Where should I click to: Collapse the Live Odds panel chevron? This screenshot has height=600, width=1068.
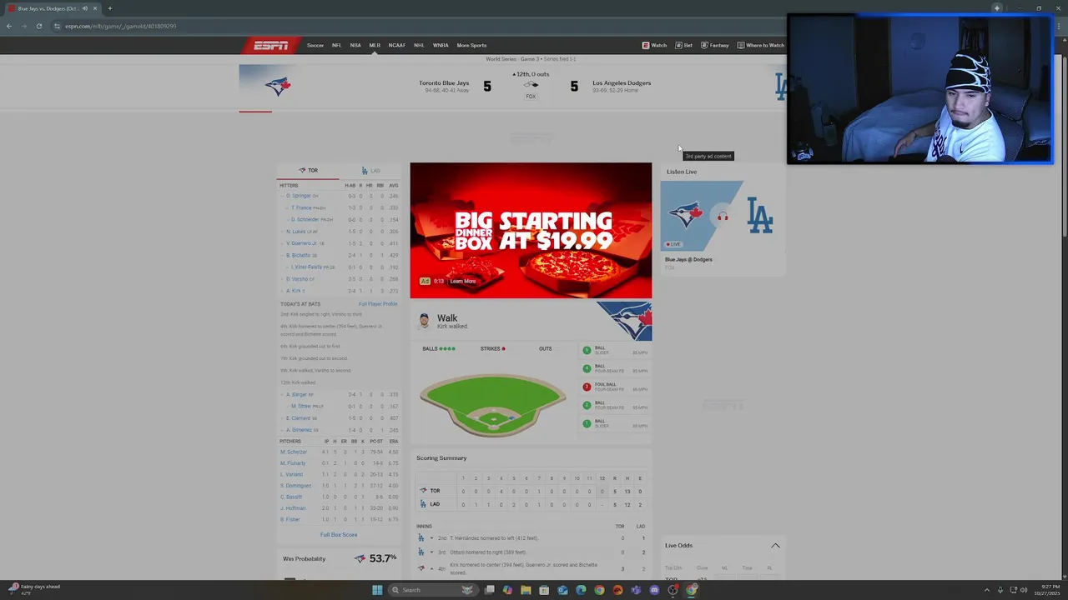coord(775,545)
